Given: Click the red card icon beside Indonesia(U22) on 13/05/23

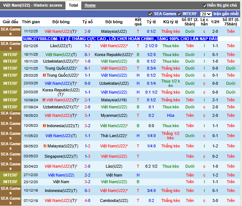Looking at the screenshot, I should [44, 126].
